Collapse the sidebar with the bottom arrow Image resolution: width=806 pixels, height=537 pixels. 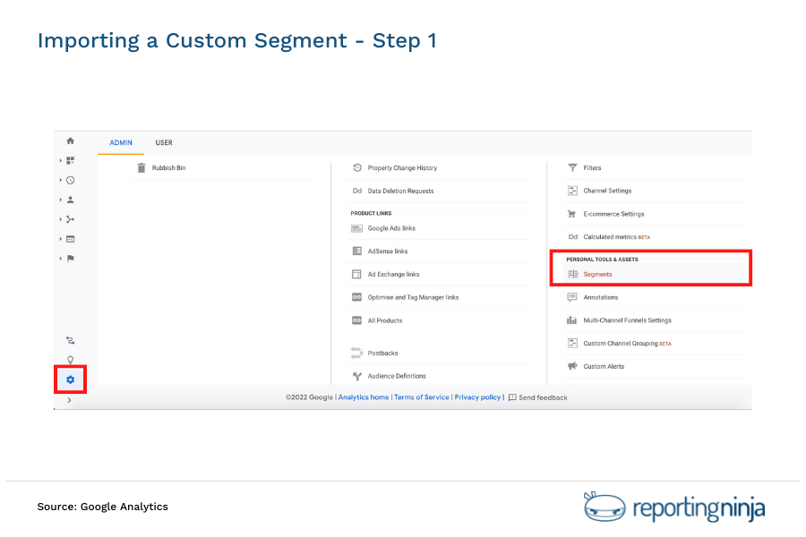coord(70,400)
